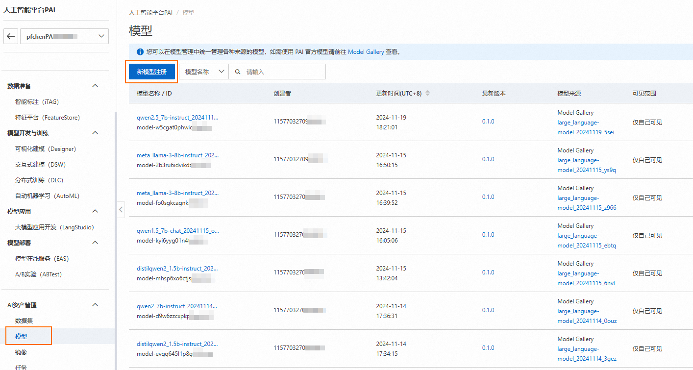Click the 可见范围 column header
Viewport: 693px width, 370px height.
tap(644, 93)
